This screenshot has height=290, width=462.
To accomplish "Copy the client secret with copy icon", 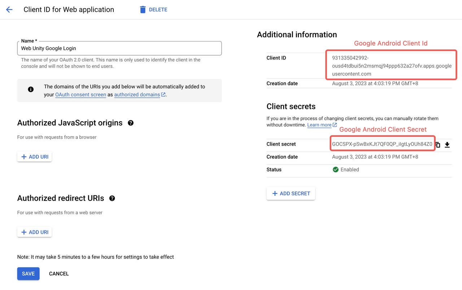I will [438, 145].
